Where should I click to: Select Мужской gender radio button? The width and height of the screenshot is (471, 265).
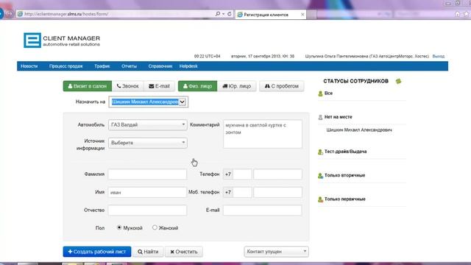pyautogui.click(x=119, y=227)
